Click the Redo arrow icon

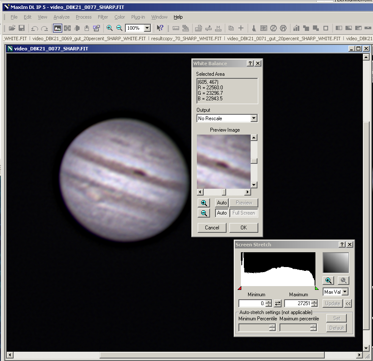44,28
